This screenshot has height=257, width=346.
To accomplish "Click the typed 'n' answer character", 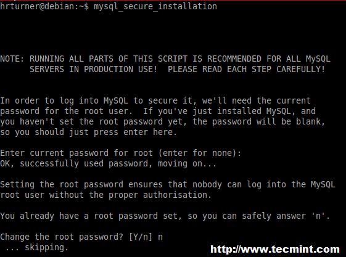I will 160,238.
